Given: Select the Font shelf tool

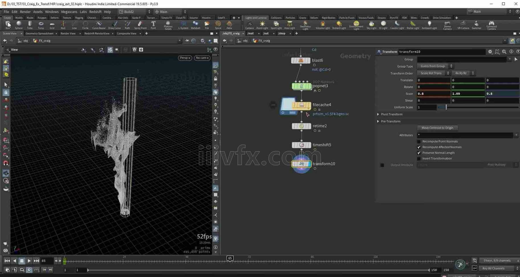Looking at the screenshot, I should (x=153, y=25).
